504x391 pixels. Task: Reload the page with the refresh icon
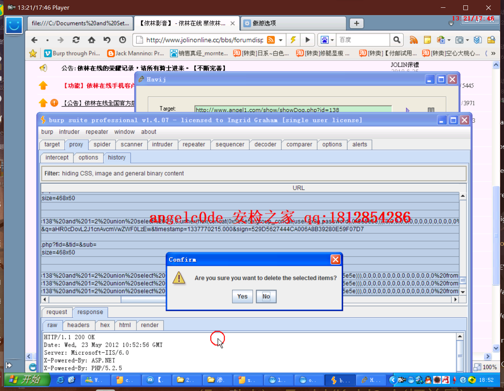pos(76,40)
